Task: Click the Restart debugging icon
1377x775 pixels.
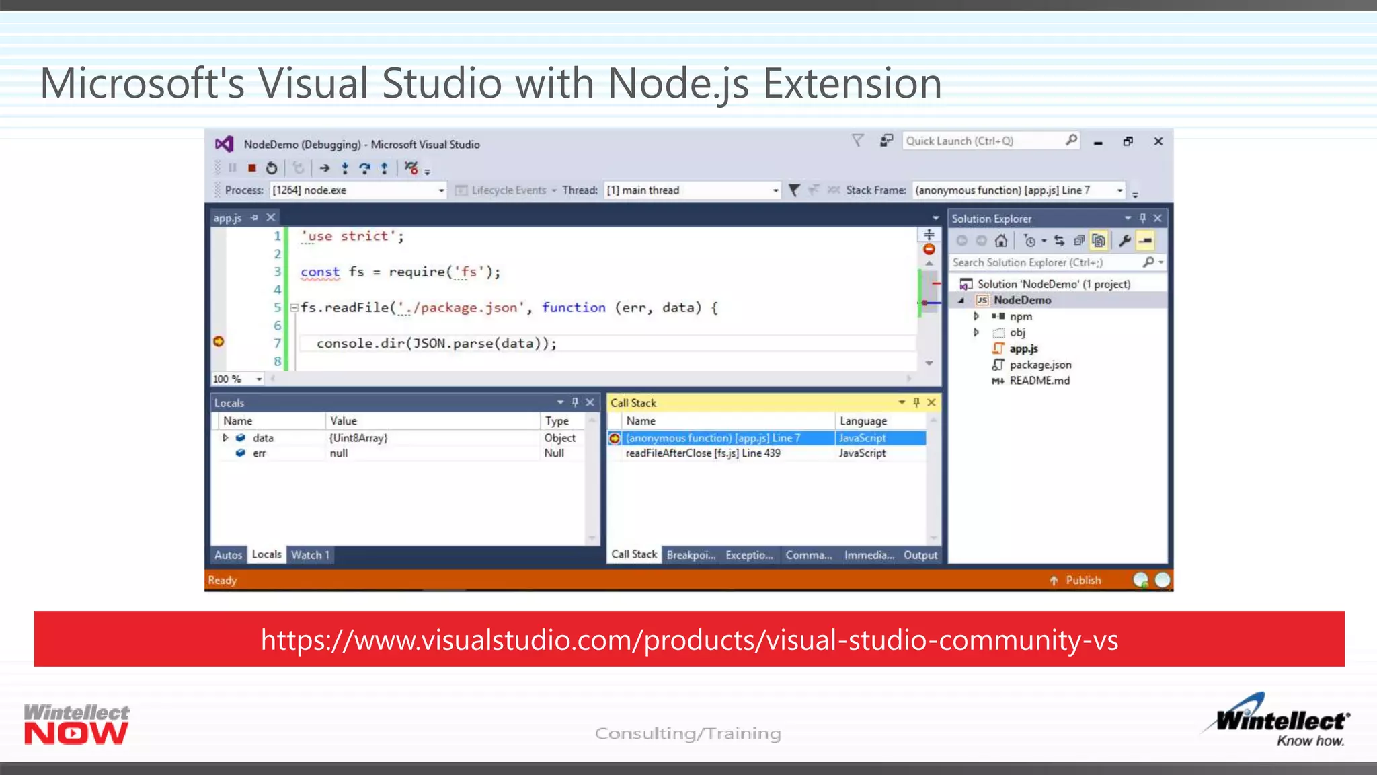Action: point(271,168)
